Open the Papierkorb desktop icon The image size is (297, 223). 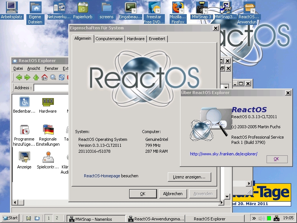tap(83, 10)
